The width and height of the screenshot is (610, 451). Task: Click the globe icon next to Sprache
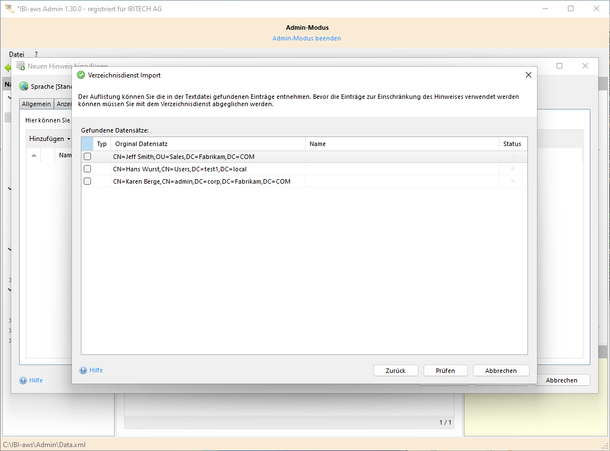tap(24, 86)
